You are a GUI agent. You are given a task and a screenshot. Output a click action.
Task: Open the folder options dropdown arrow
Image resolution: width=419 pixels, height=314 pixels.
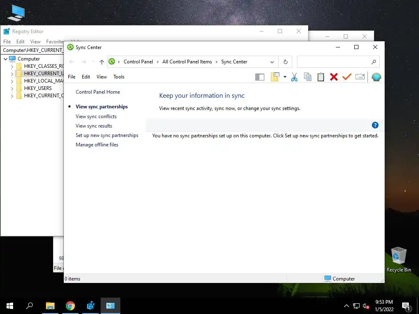285,77
